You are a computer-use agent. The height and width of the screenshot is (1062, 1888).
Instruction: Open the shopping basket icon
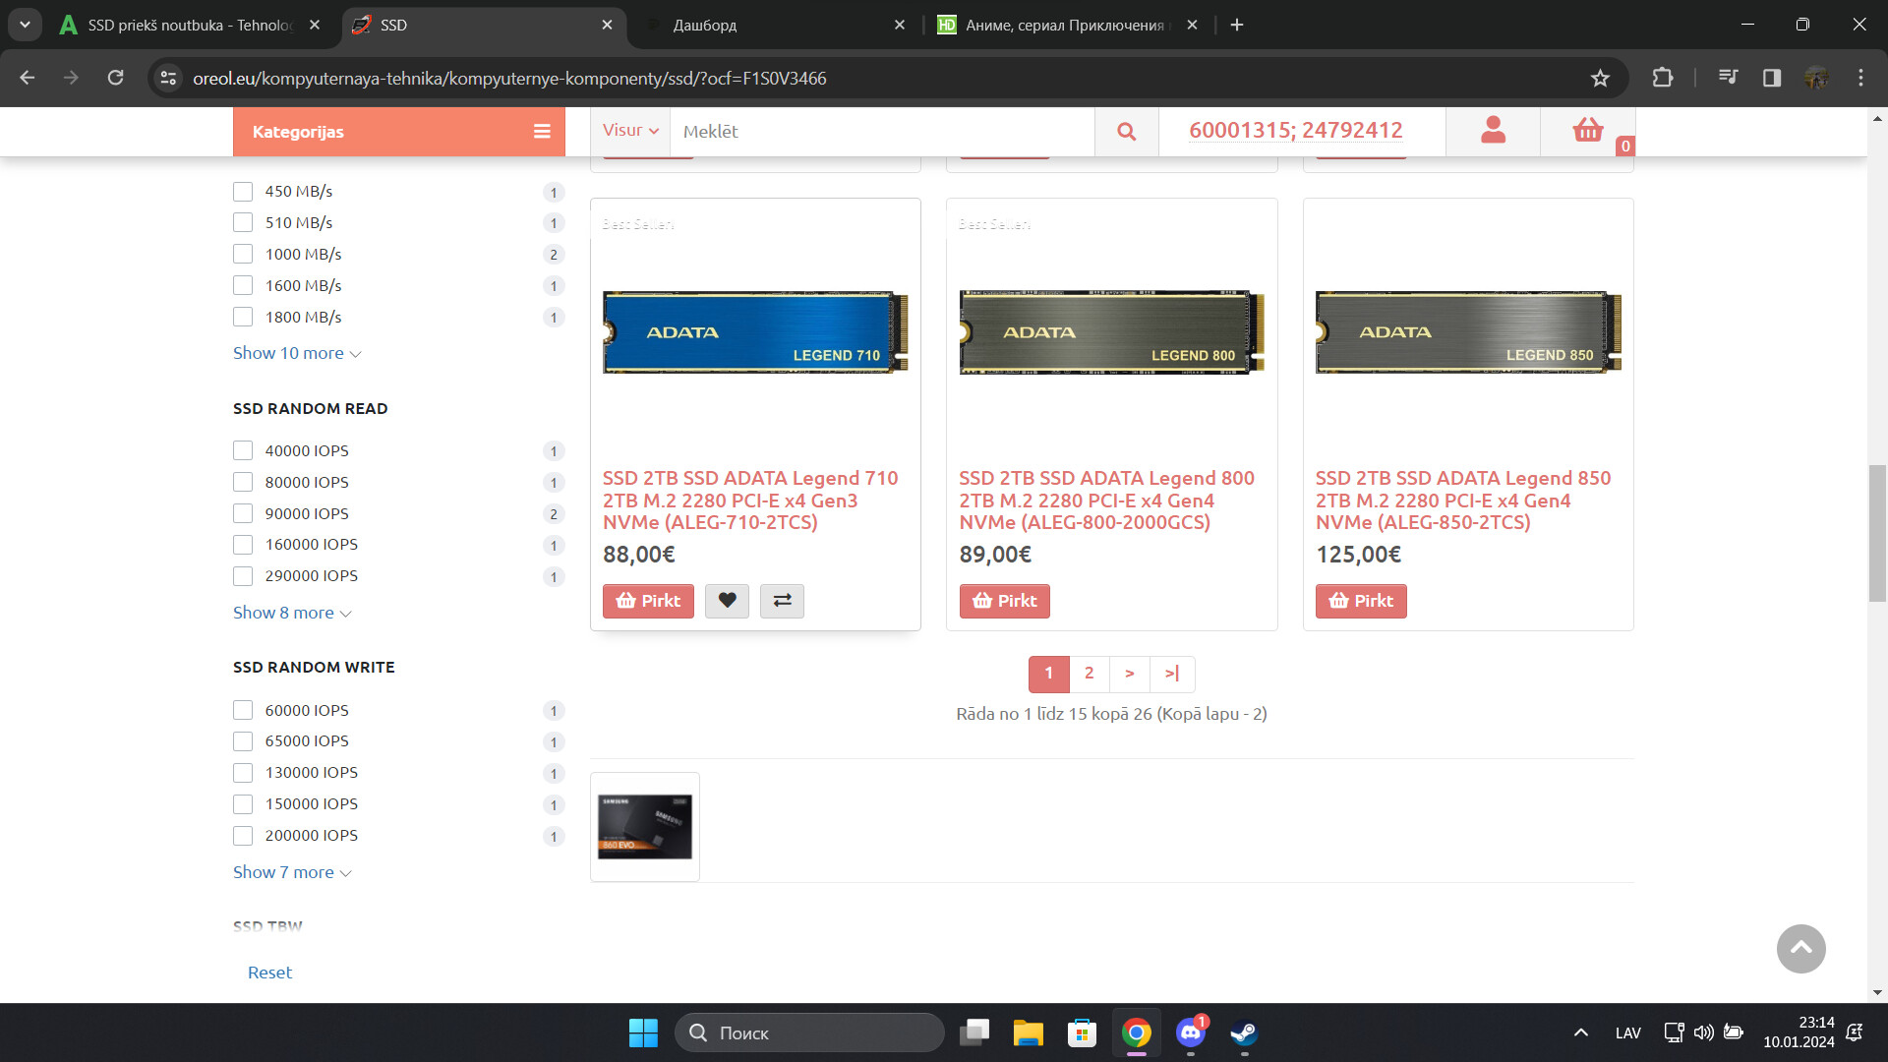pos(1587,130)
